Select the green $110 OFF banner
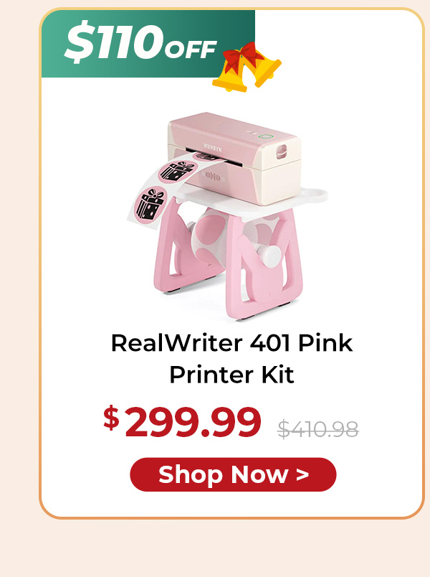430x577 pixels. (x=148, y=44)
